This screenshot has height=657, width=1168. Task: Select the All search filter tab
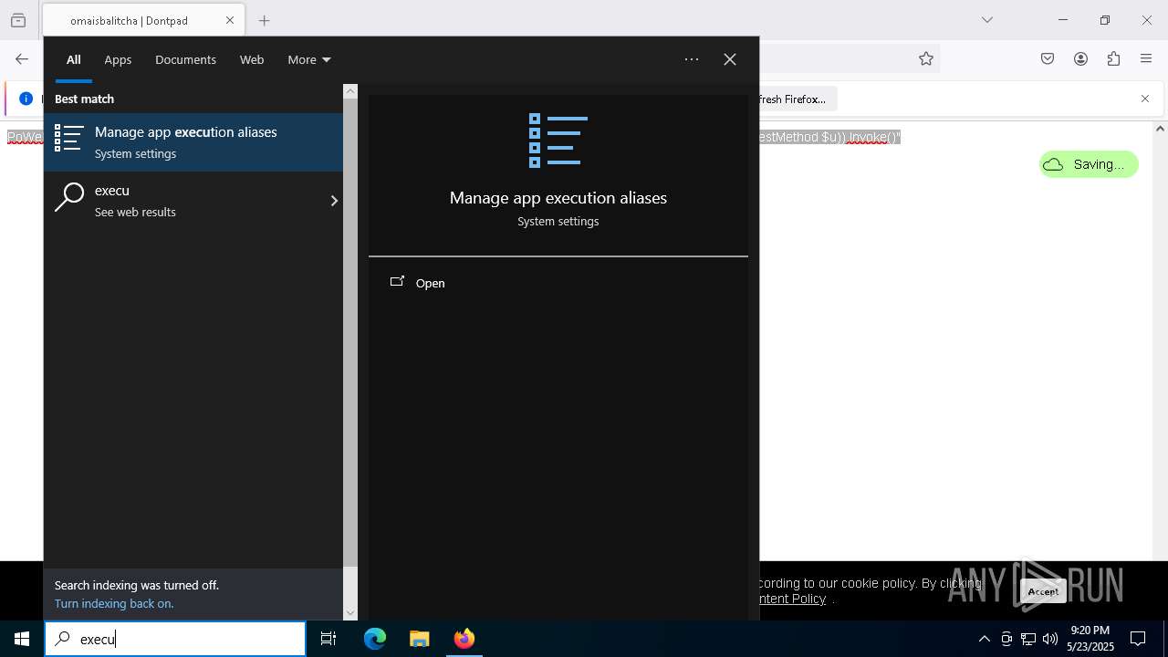click(x=74, y=59)
